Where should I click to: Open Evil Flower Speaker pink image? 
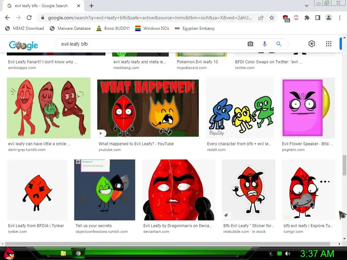pos(308,108)
